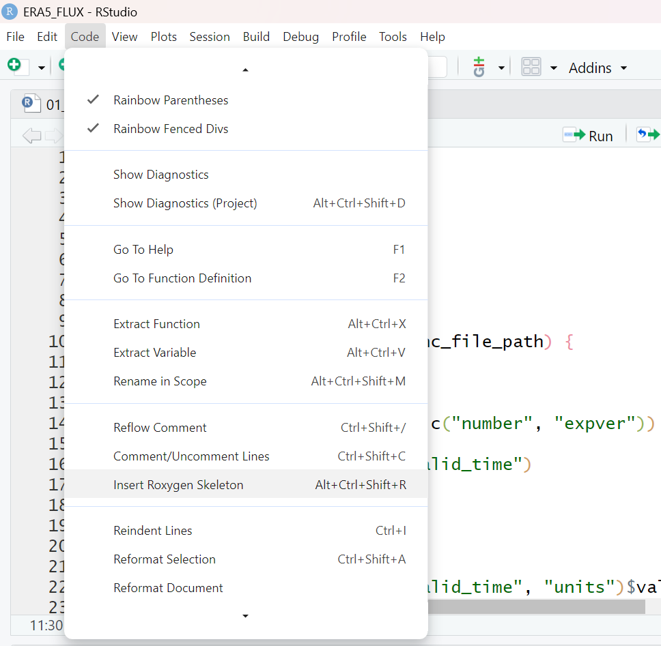
Task: Click the cursor position 11:30 indicator
Action: [46, 626]
